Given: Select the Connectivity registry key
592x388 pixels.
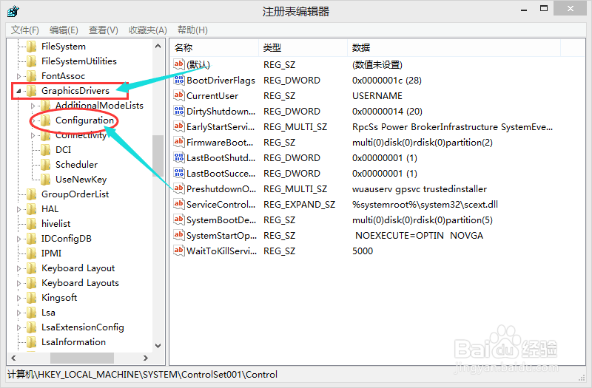Looking at the screenshot, I should 81,135.
